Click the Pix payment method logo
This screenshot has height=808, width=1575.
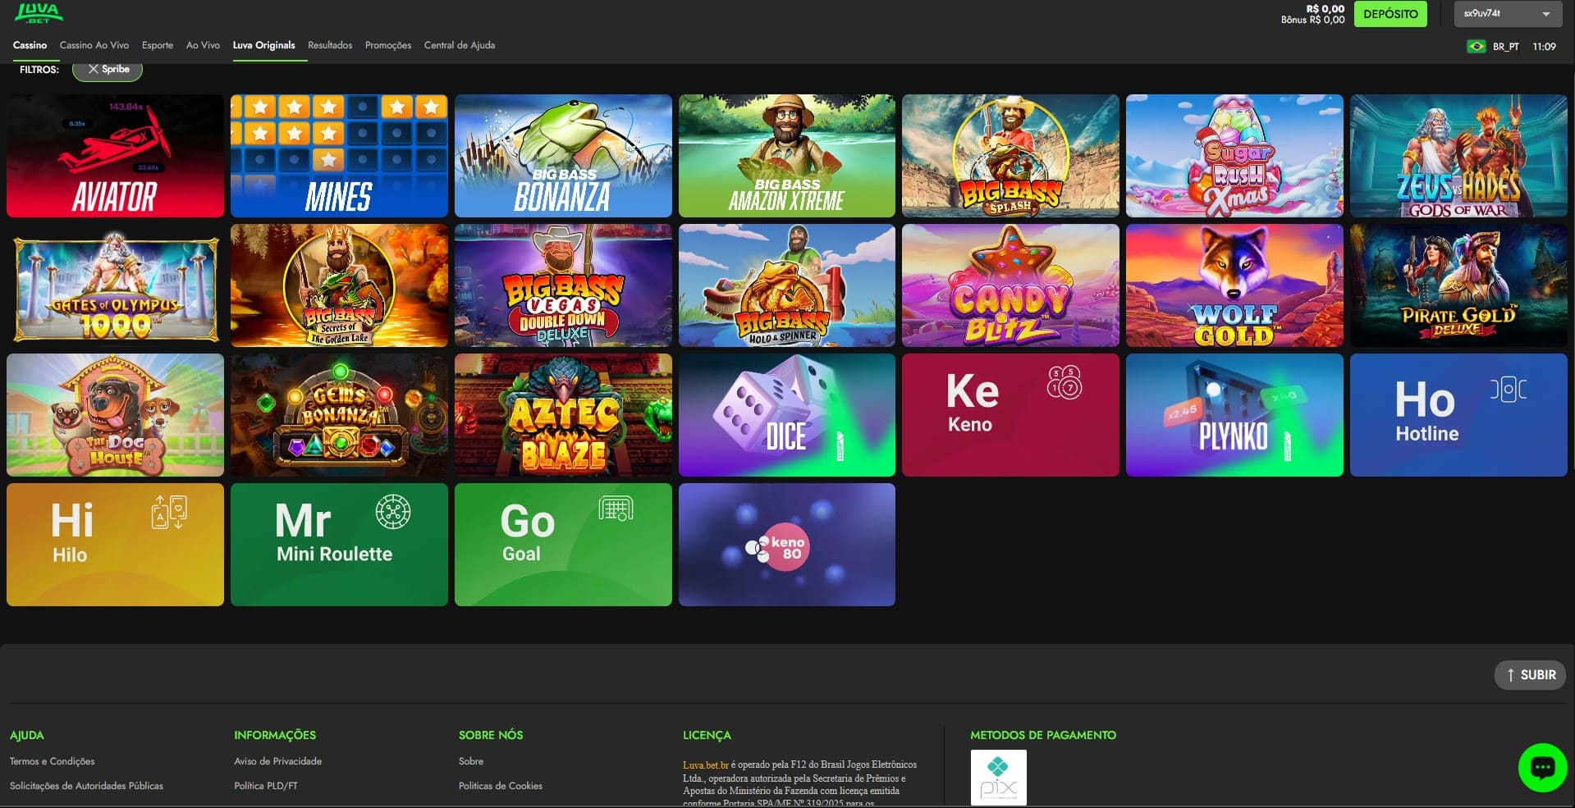point(998,777)
